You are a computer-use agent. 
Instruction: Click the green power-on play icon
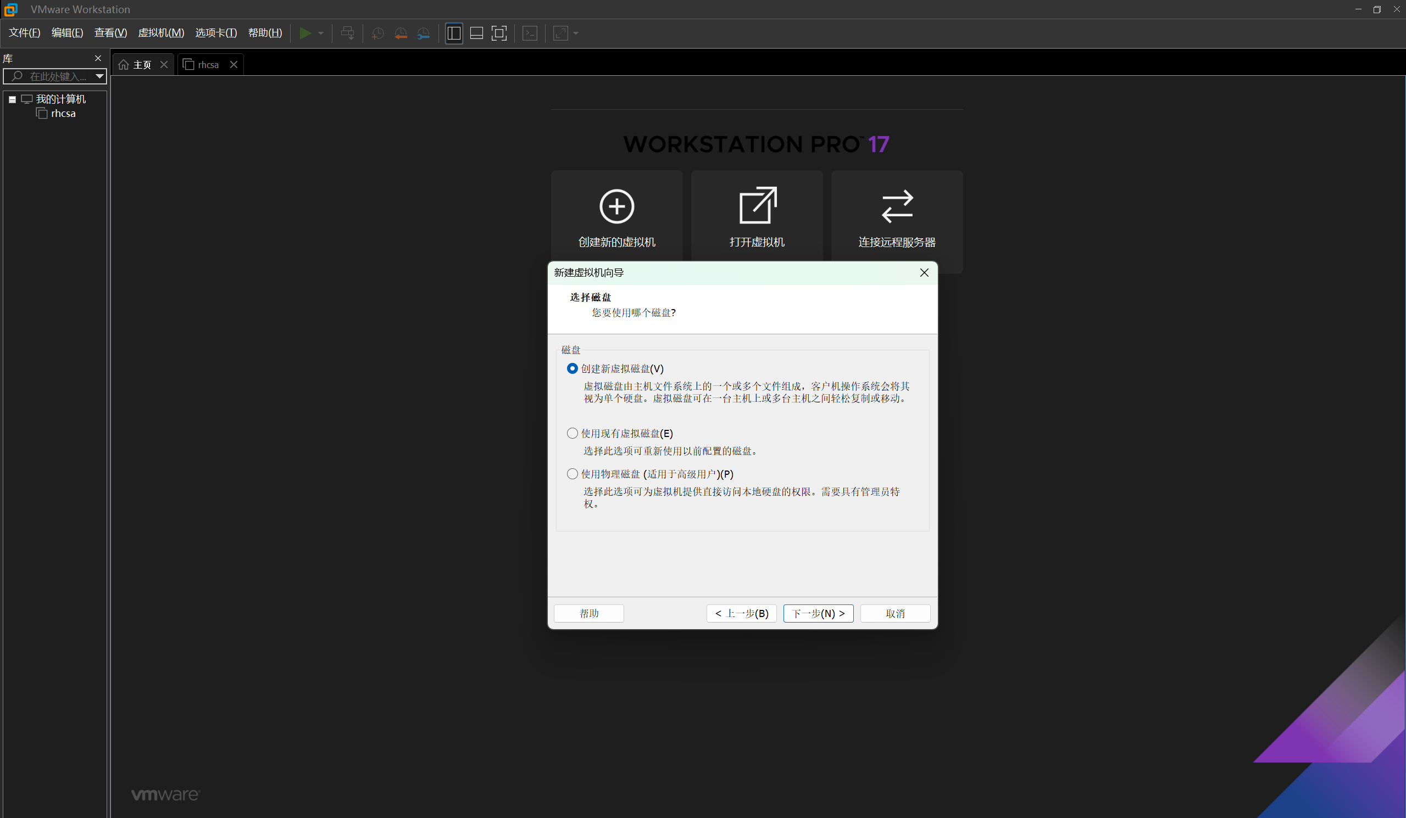coord(304,33)
